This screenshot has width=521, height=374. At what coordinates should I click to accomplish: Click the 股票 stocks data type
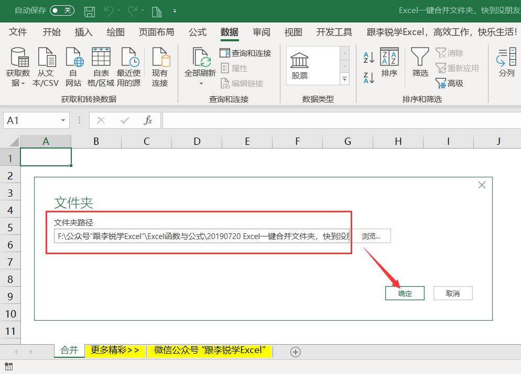point(299,66)
